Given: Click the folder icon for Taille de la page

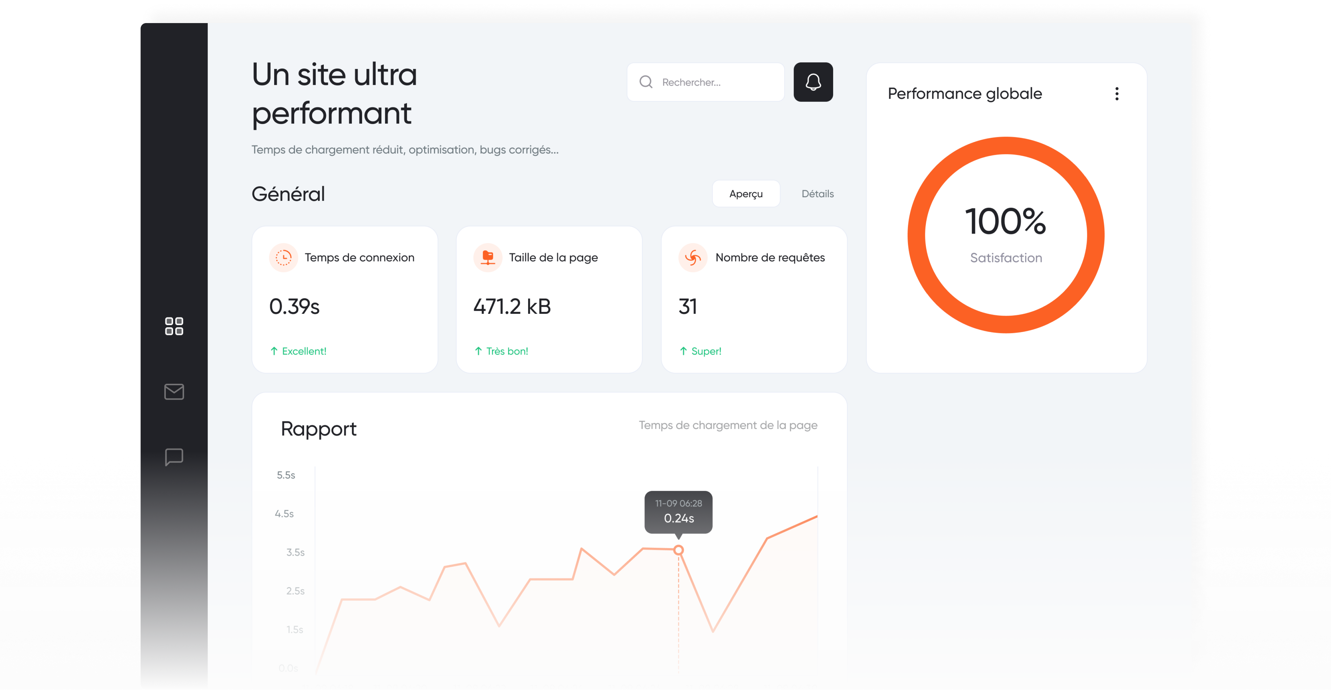Looking at the screenshot, I should (488, 257).
